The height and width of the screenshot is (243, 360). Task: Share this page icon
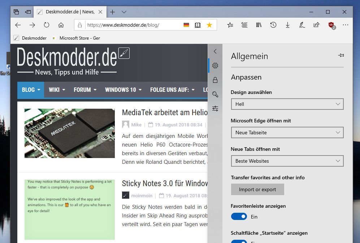[316, 25]
